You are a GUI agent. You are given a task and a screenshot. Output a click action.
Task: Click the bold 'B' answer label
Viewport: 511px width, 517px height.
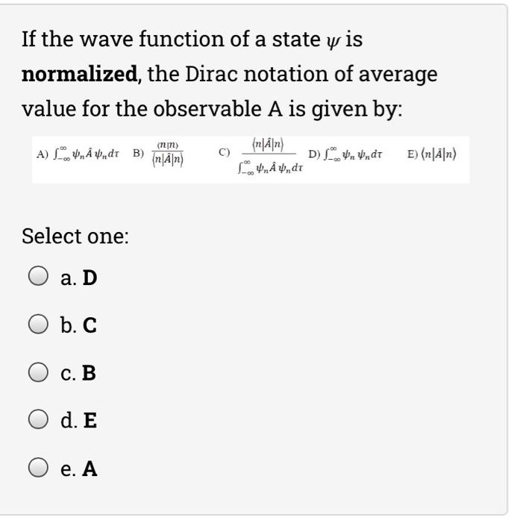(x=90, y=374)
